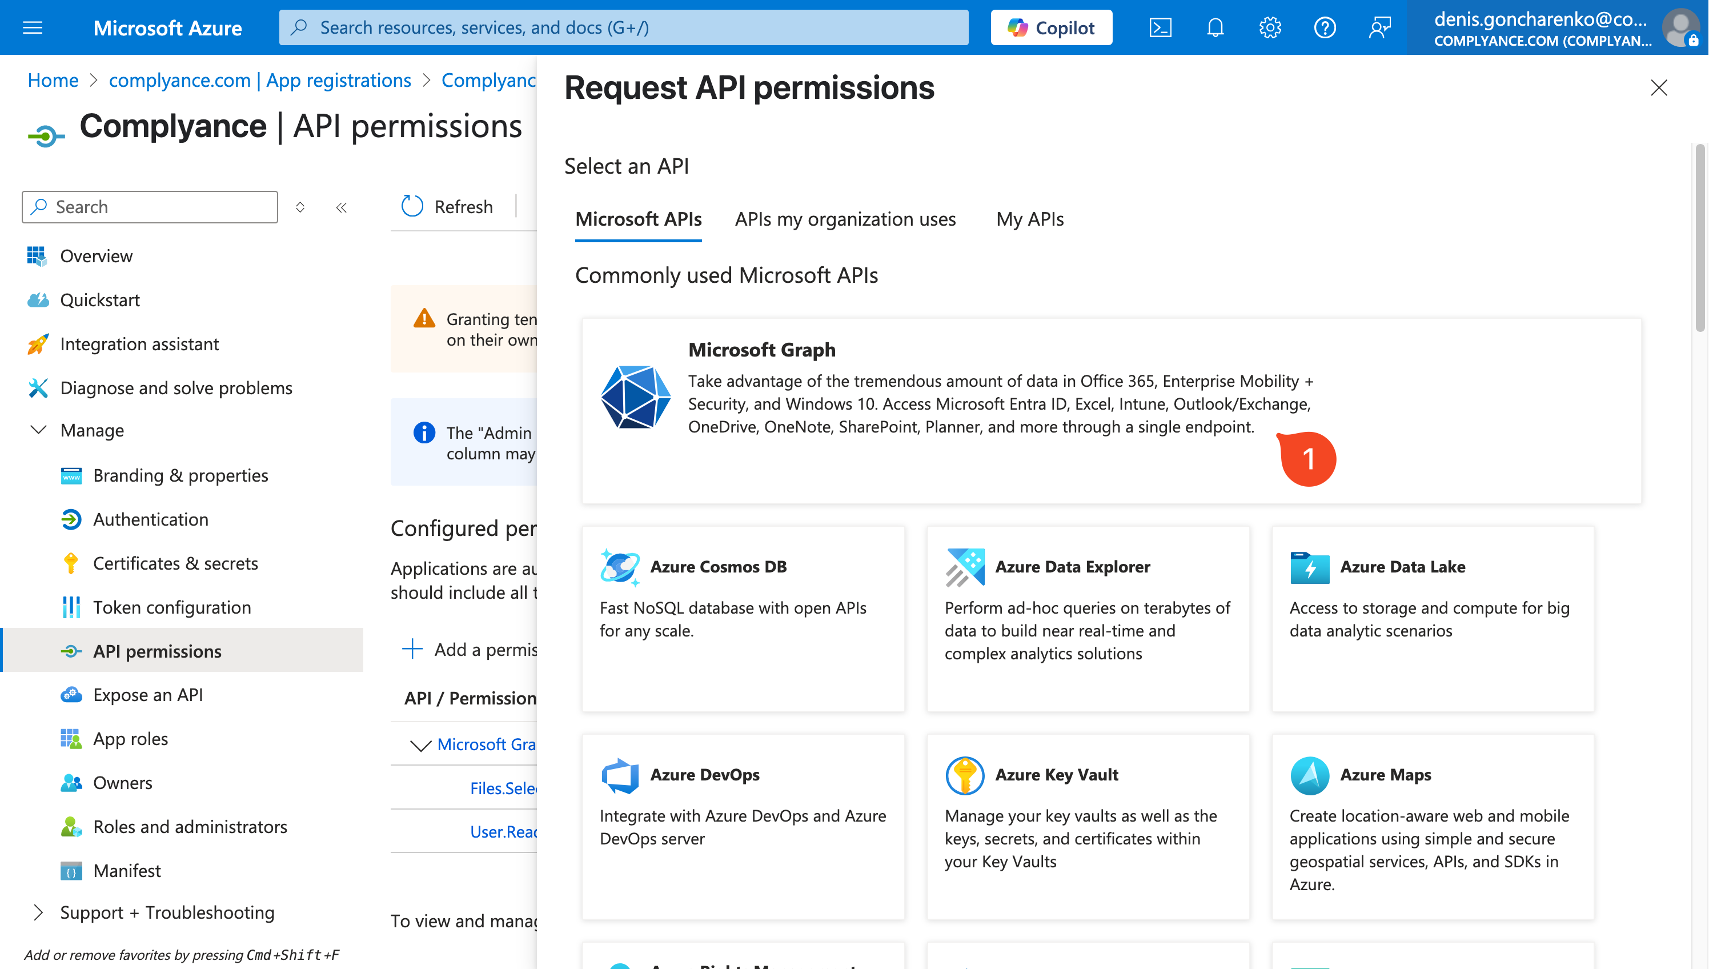Collapse the Microsoft Graph permissions group
This screenshot has width=1709, height=969.
click(x=420, y=744)
